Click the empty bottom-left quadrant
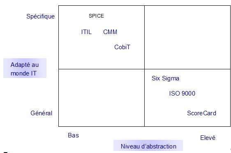Image resolution: width=231 pixels, height=153 pixels. tap(102, 98)
